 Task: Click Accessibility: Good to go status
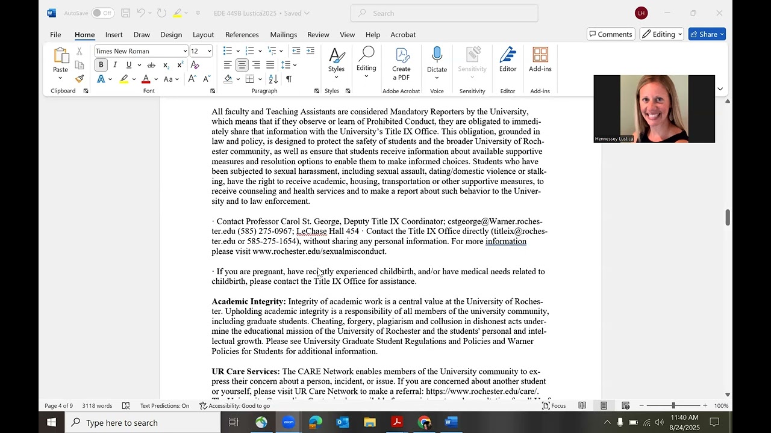(234, 406)
